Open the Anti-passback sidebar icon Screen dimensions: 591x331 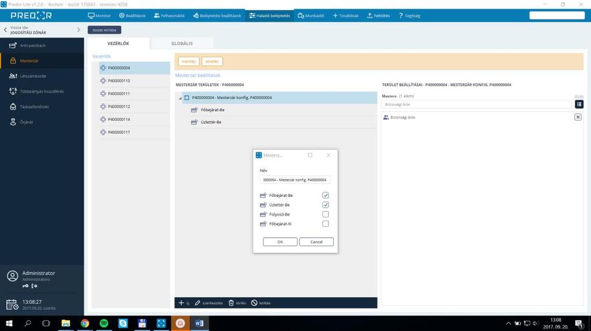coord(13,45)
